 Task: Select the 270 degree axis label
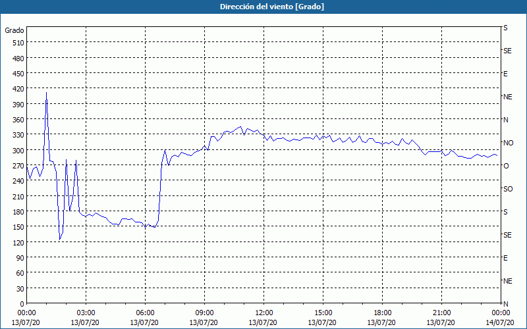(19, 166)
